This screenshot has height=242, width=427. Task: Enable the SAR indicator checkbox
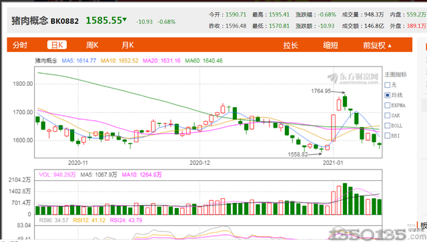click(388, 116)
